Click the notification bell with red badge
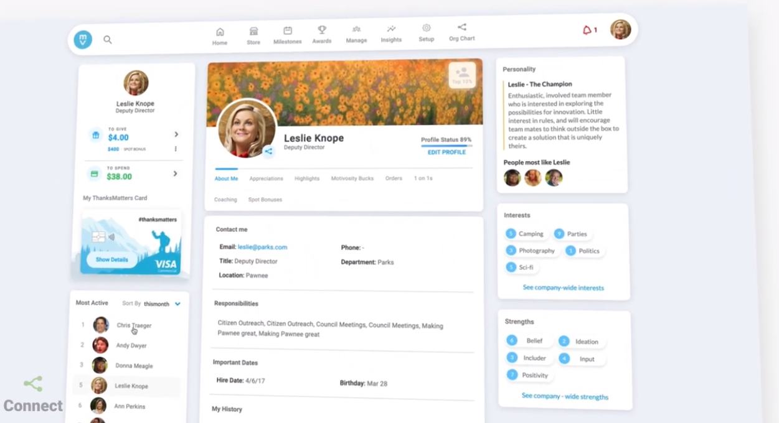This screenshot has width=779, height=423. [588, 29]
